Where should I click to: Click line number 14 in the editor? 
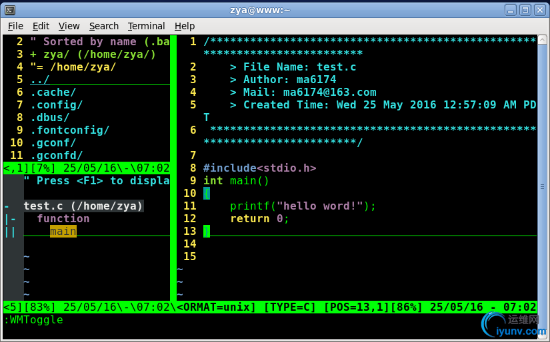tap(190, 244)
